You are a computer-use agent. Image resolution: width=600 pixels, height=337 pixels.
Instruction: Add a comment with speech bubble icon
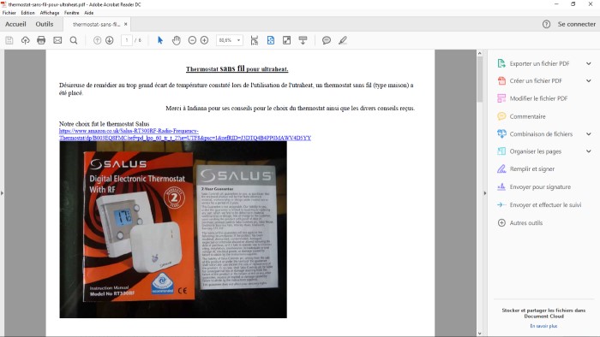pyautogui.click(x=327, y=40)
